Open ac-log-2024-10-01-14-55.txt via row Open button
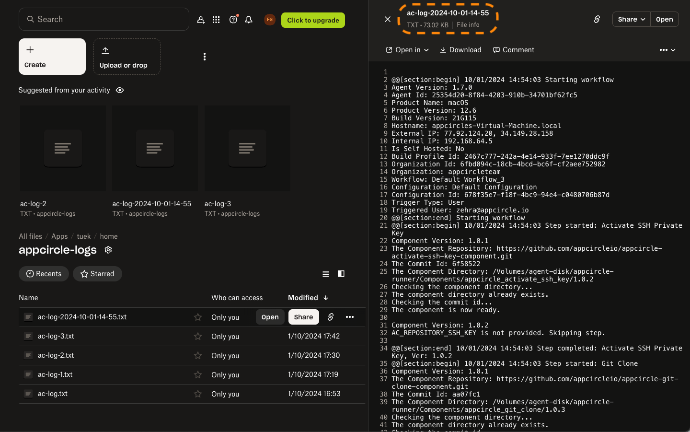Image resolution: width=690 pixels, height=432 pixels. pos(270,317)
